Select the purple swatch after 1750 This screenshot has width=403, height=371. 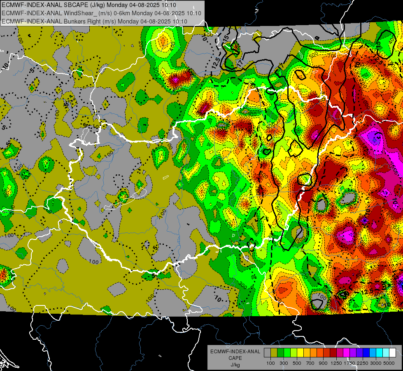[353, 353]
